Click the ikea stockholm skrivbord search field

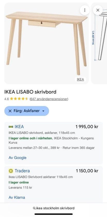pos(54,208)
